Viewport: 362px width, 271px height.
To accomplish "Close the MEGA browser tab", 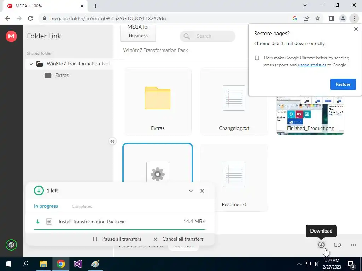I will click(82, 6).
